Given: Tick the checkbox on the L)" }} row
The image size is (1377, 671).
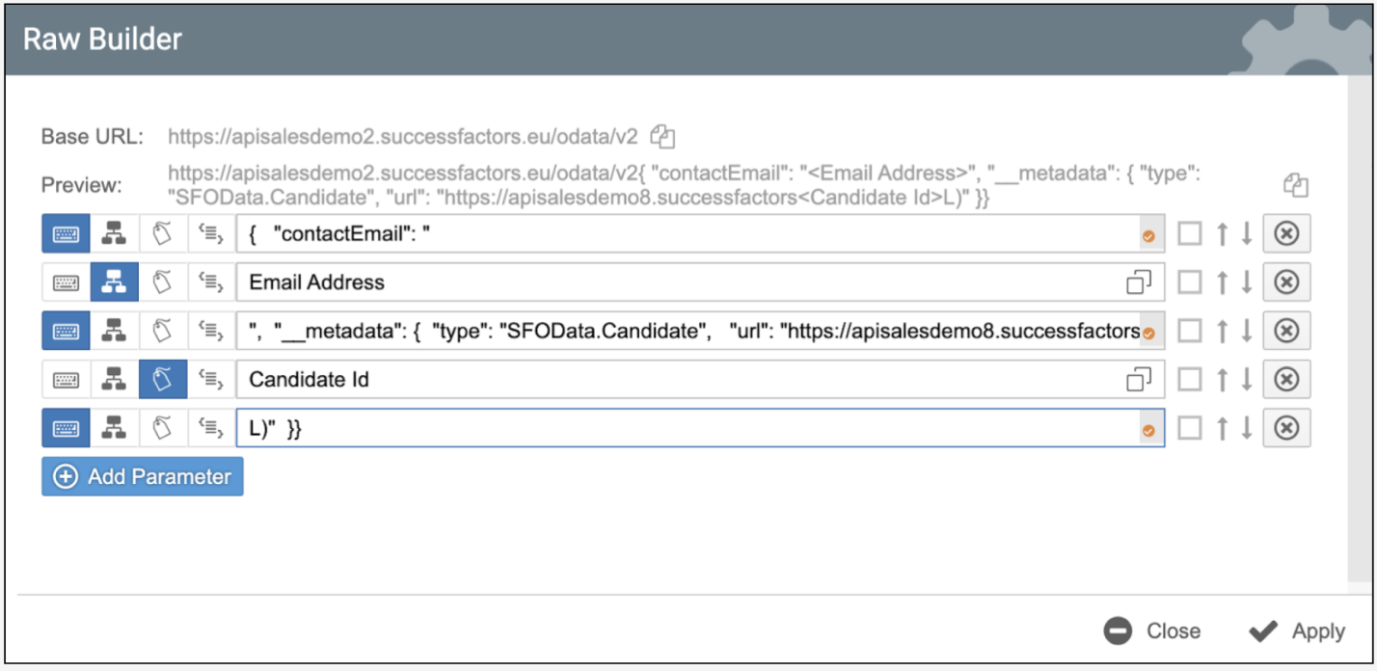Looking at the screenshot, I should pyautogui.click(x=1190, y=428).
